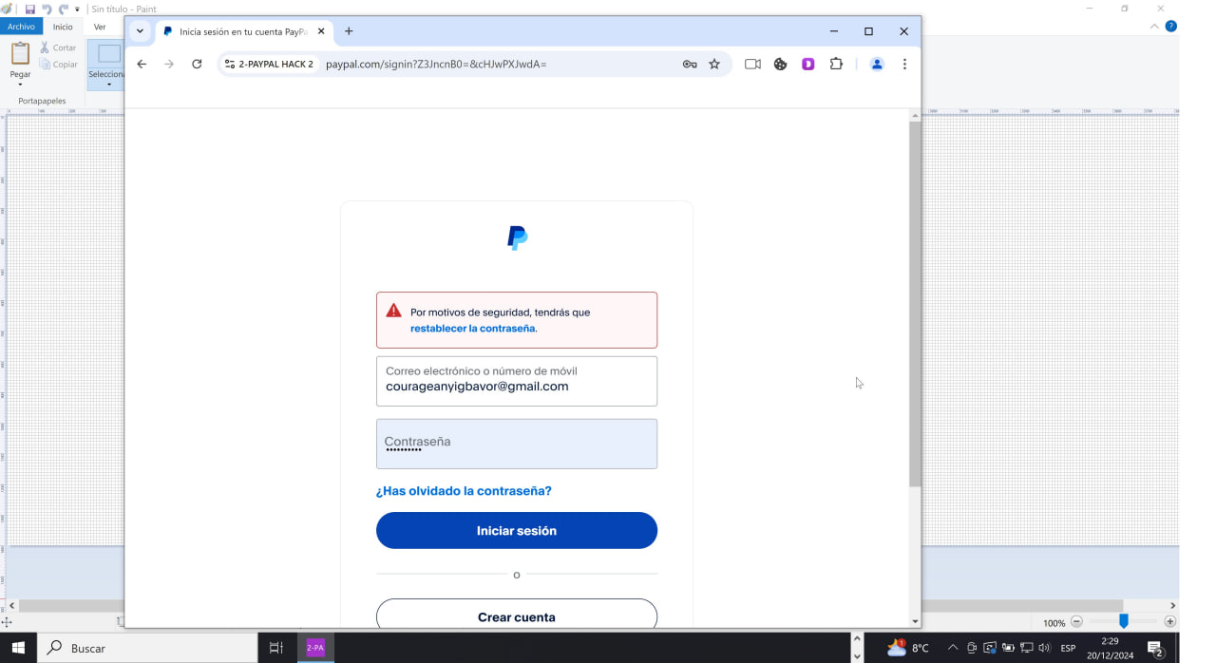Image resolution: width=1216 pixels, height=663 pixels.
Task: Open the Archivo menu in Paint
Action: (21, 27)
